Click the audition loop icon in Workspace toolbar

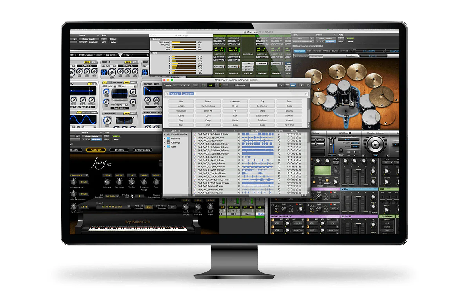204,85
